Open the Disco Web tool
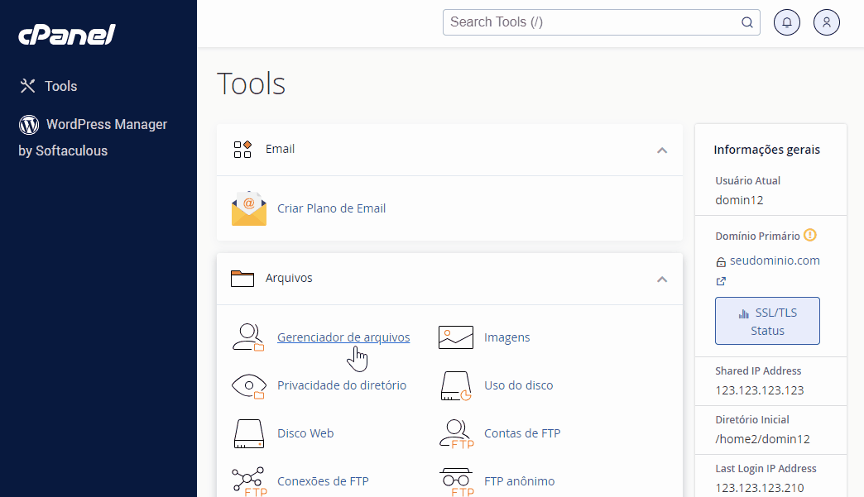The image size is (864, 497). point(305,433)
